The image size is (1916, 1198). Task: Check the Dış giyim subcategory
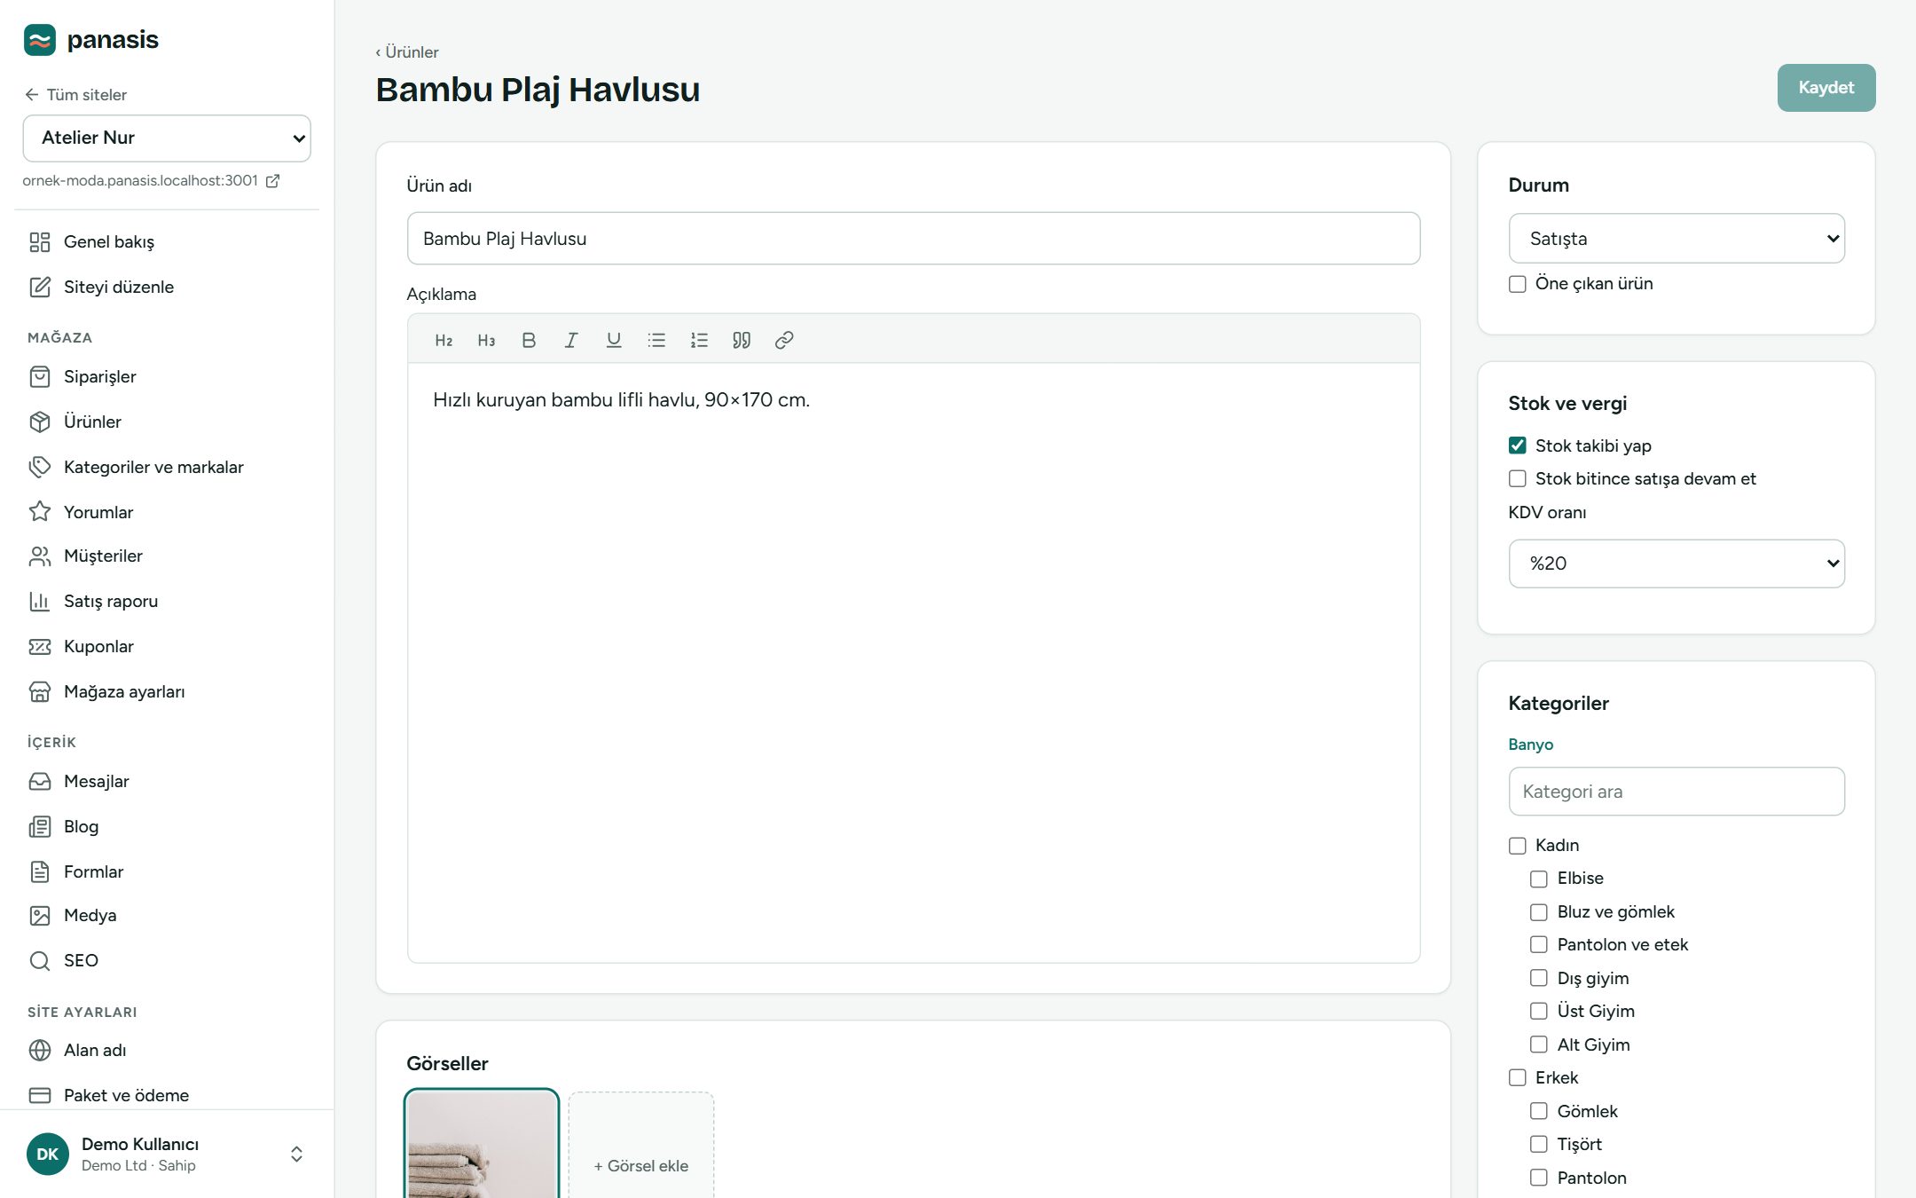pyautogui.click(x=1539, y=978)
